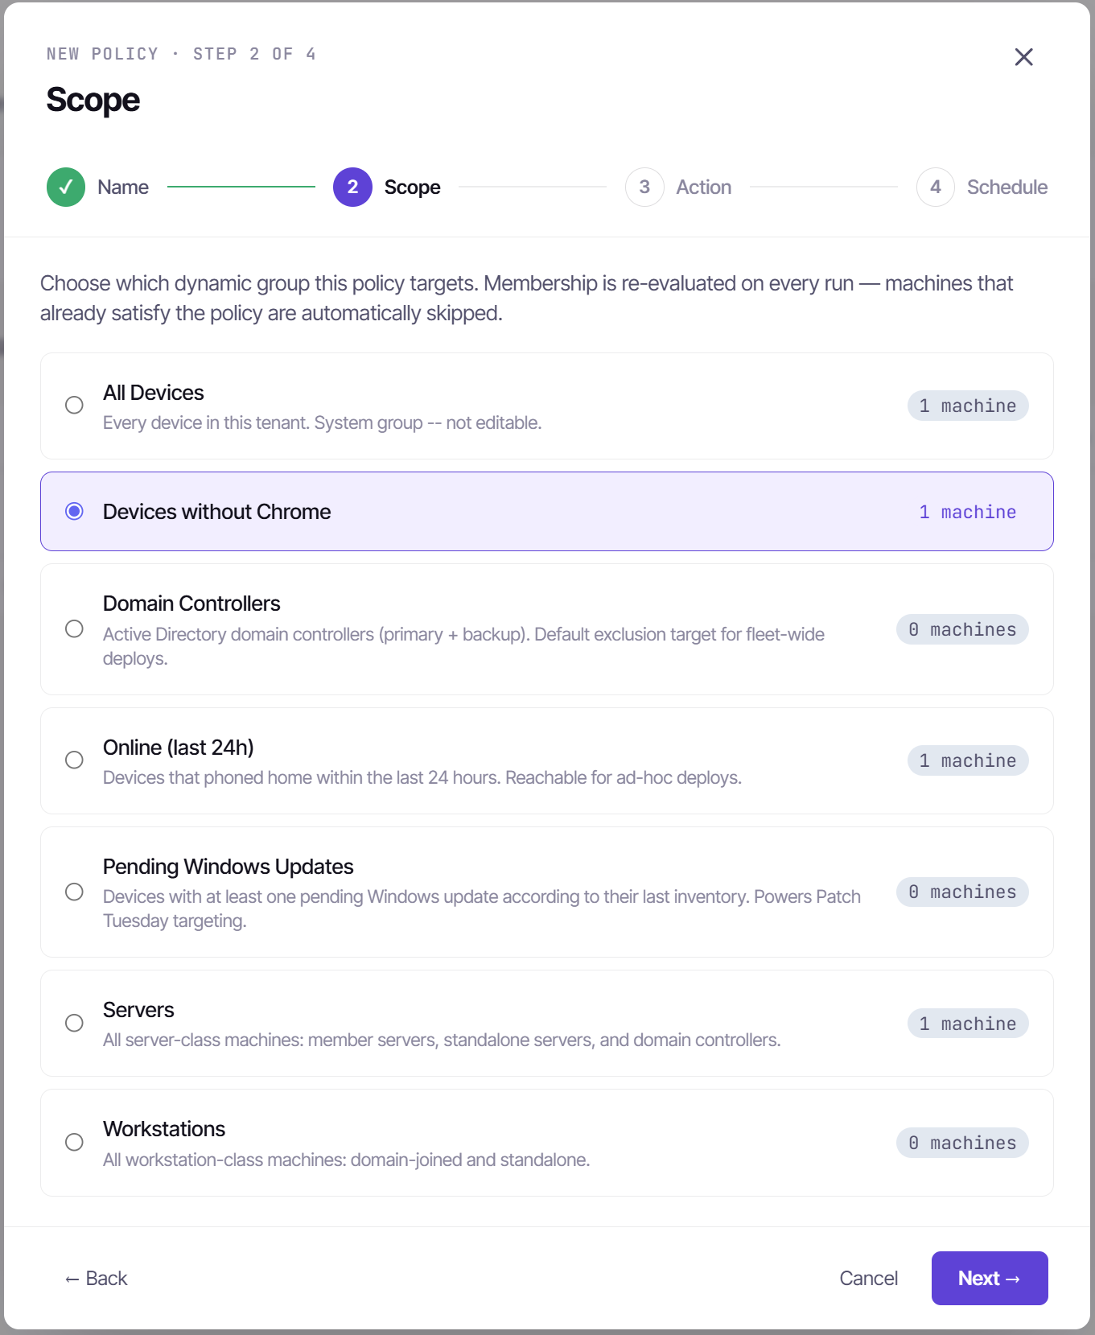Click the "Workstations" group title
This screenshot has width=1095, height=1335.
click(164, 1129)
